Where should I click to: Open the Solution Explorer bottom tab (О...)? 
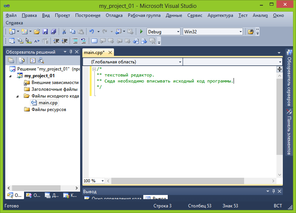(15, 195)
